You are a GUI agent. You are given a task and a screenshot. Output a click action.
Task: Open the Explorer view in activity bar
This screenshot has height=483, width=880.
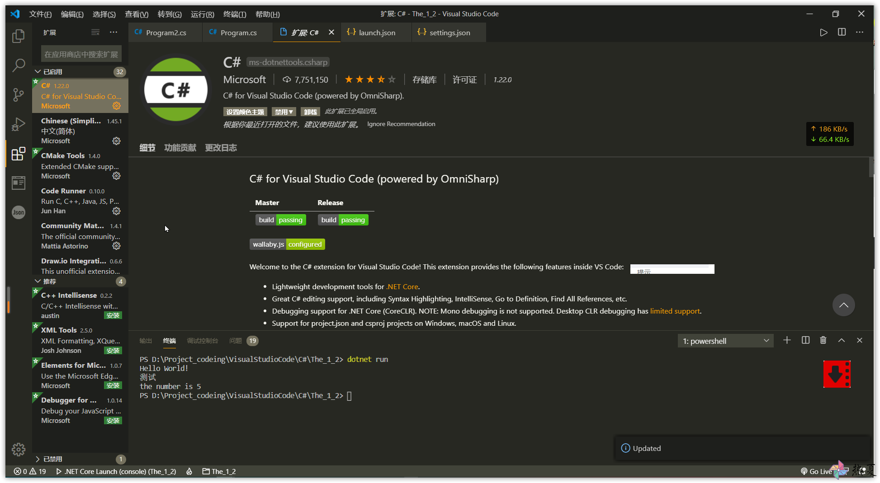click(x=18, y=36)
